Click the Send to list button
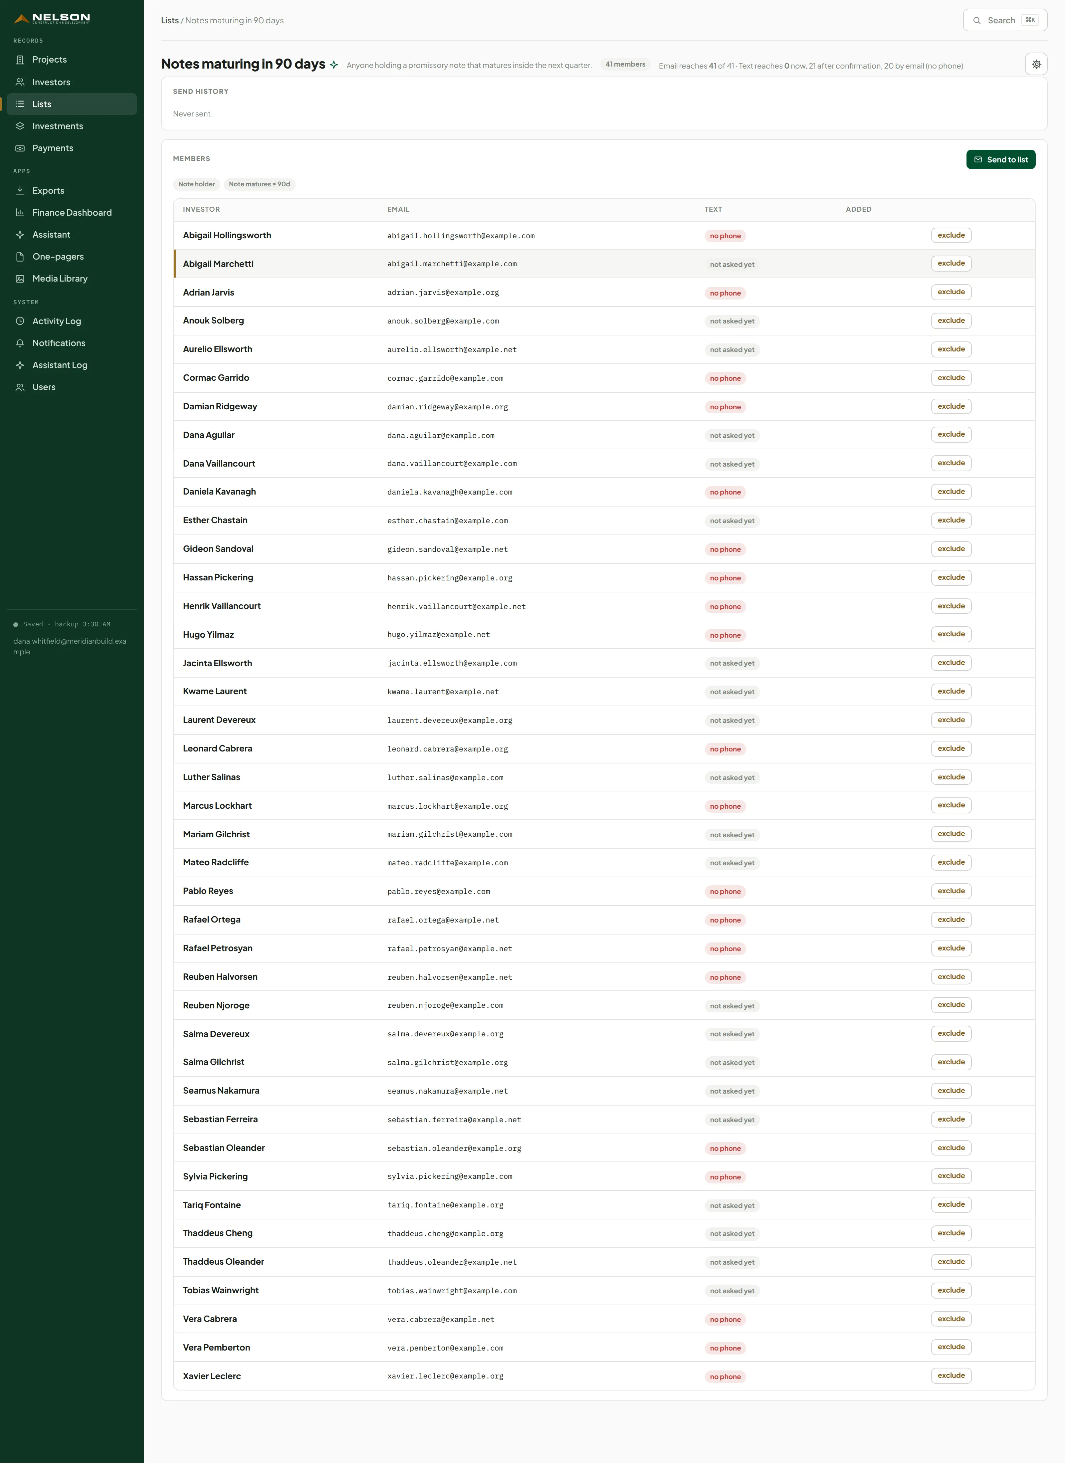Screen dimensions: 1065x1463 pos(1000,159)
